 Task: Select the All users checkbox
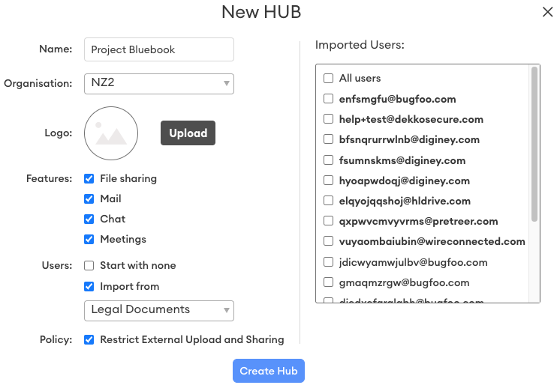[x=328, y=78]
